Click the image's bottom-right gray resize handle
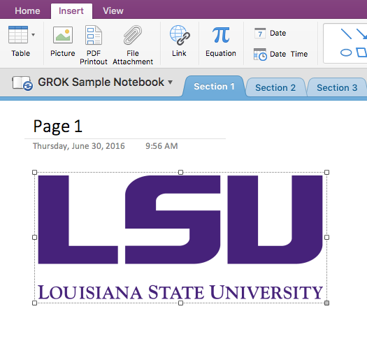This screenshot has height=339, width=367. pos(326,303)
